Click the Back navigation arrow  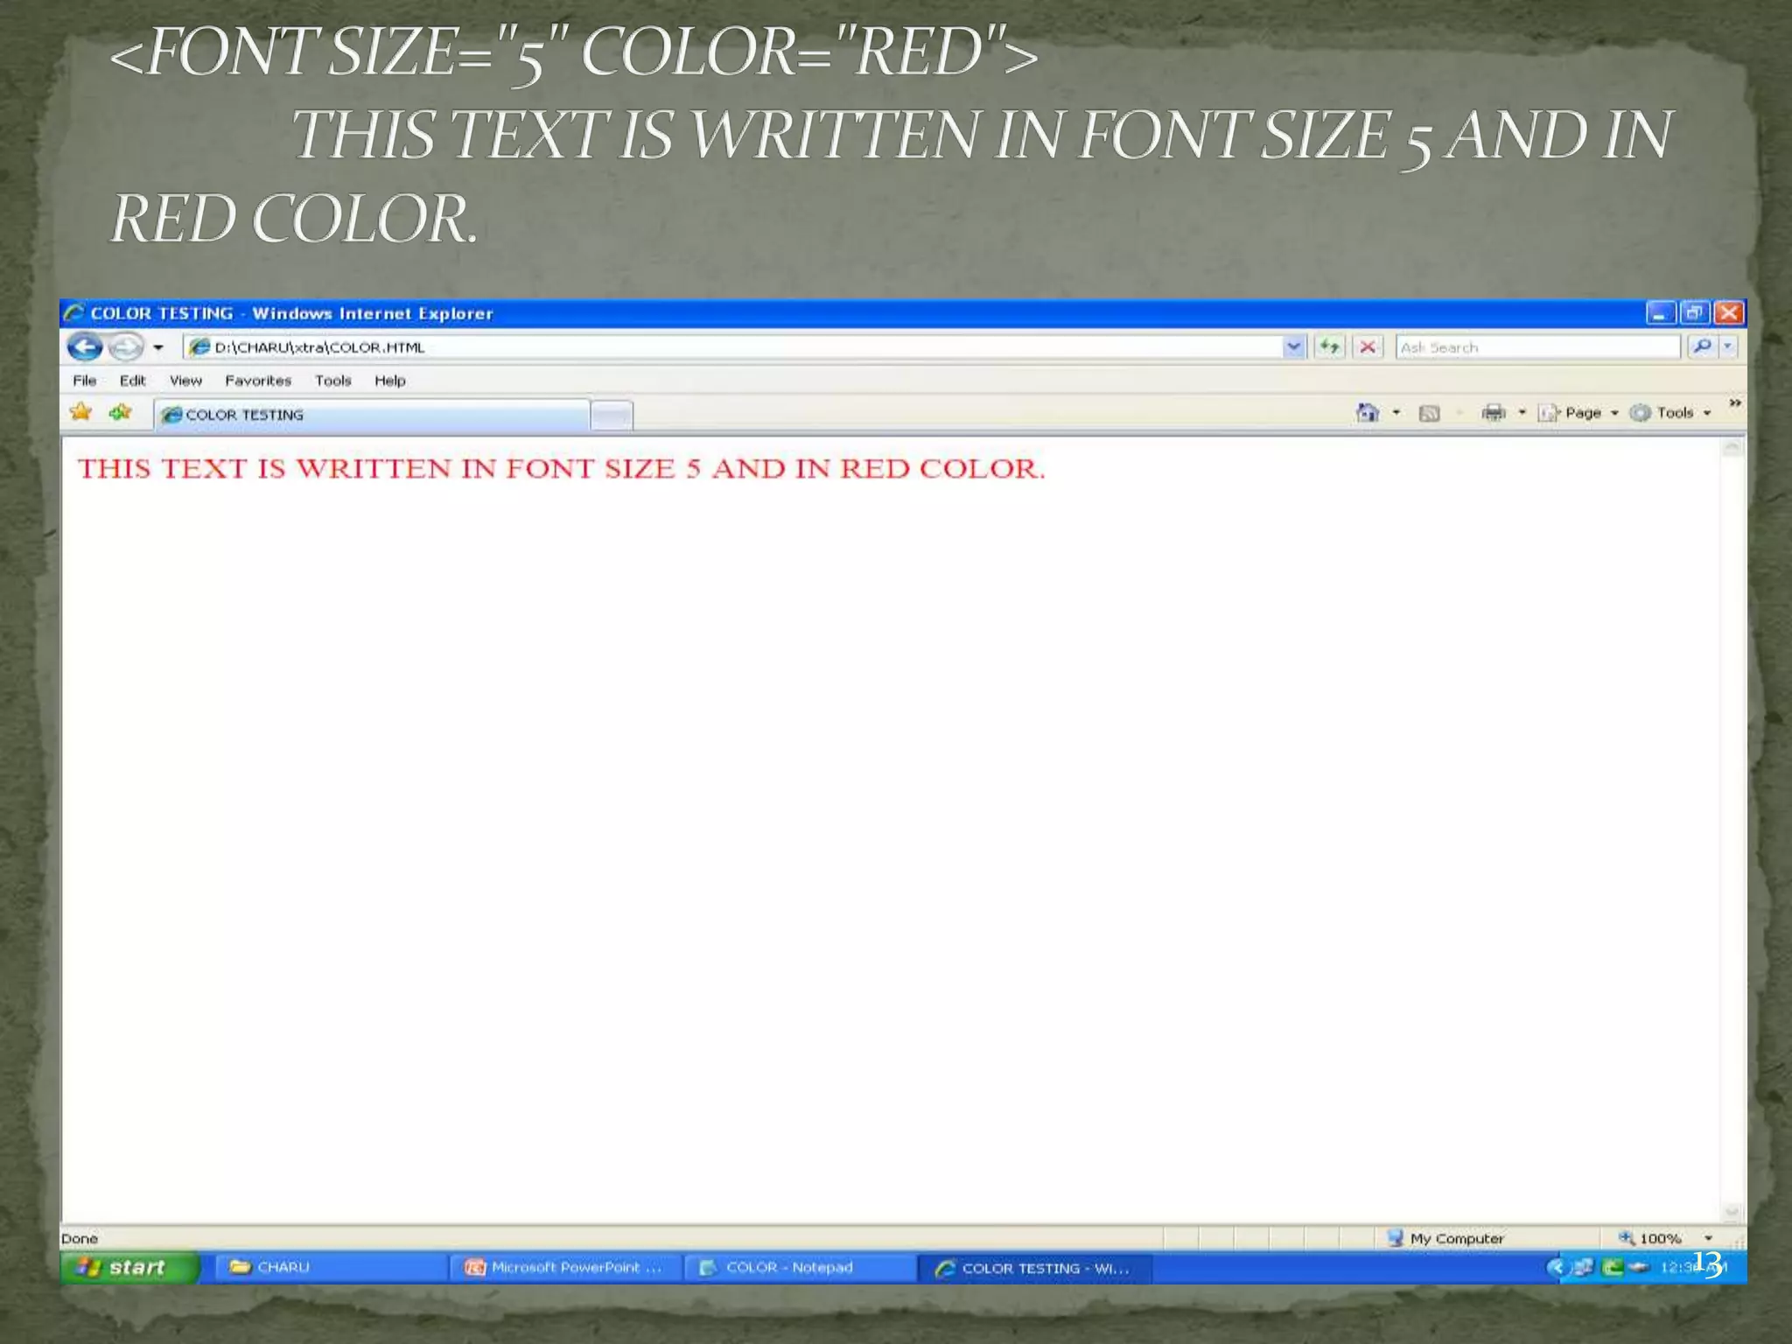click(85, 347)
